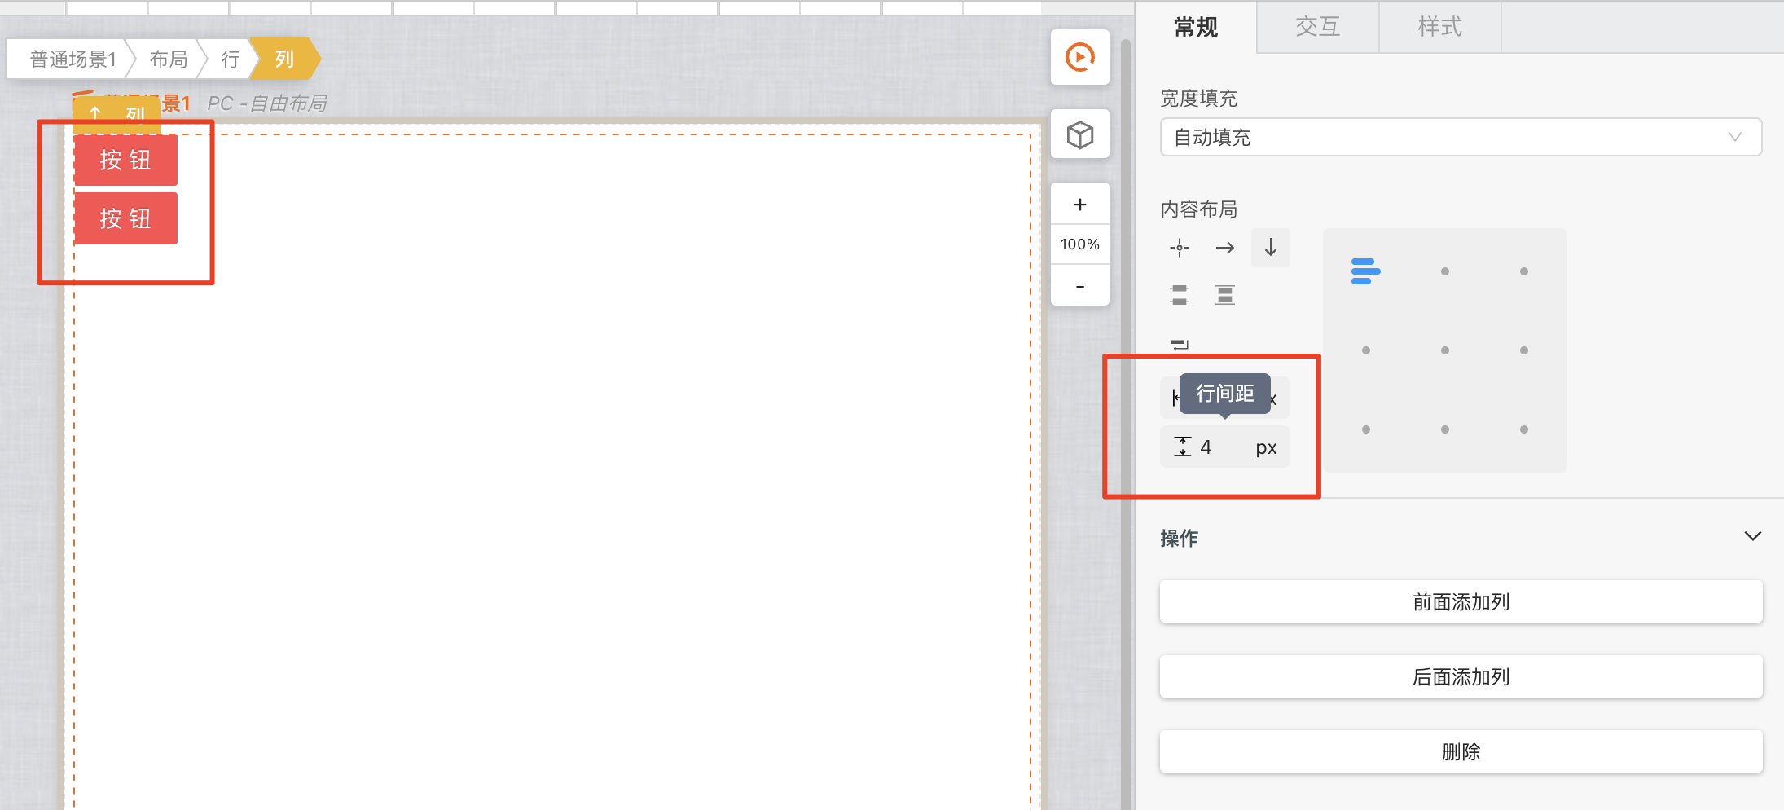This screenshot has height=810, width=1784.
Task: Go to 行 in the breadcrumb
Action: pyautogui.click(x=231, y=59)
